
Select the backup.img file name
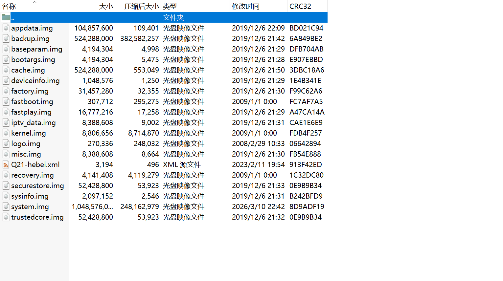pyautogui.click(x=30, y=38)
